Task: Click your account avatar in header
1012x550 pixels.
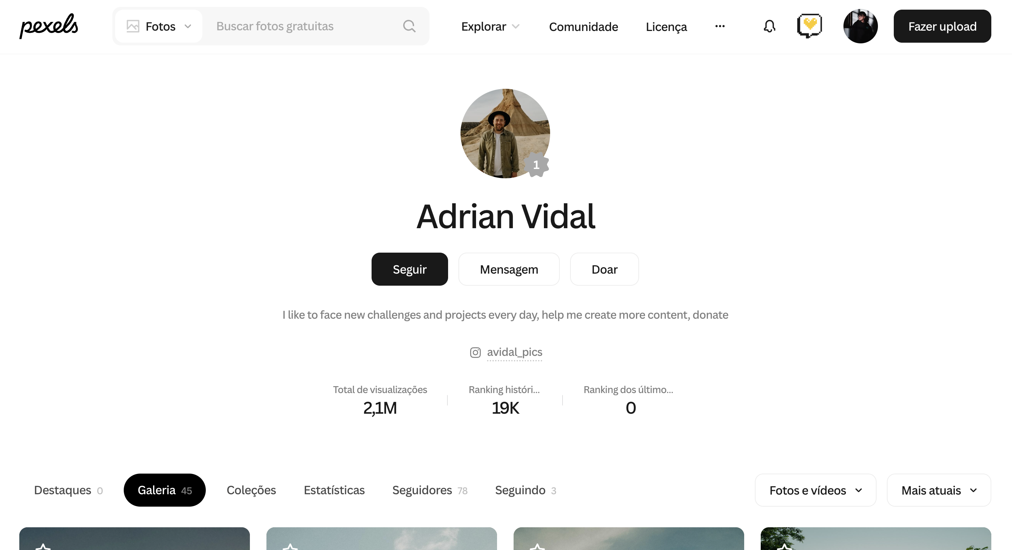Action: click(860, 26)
